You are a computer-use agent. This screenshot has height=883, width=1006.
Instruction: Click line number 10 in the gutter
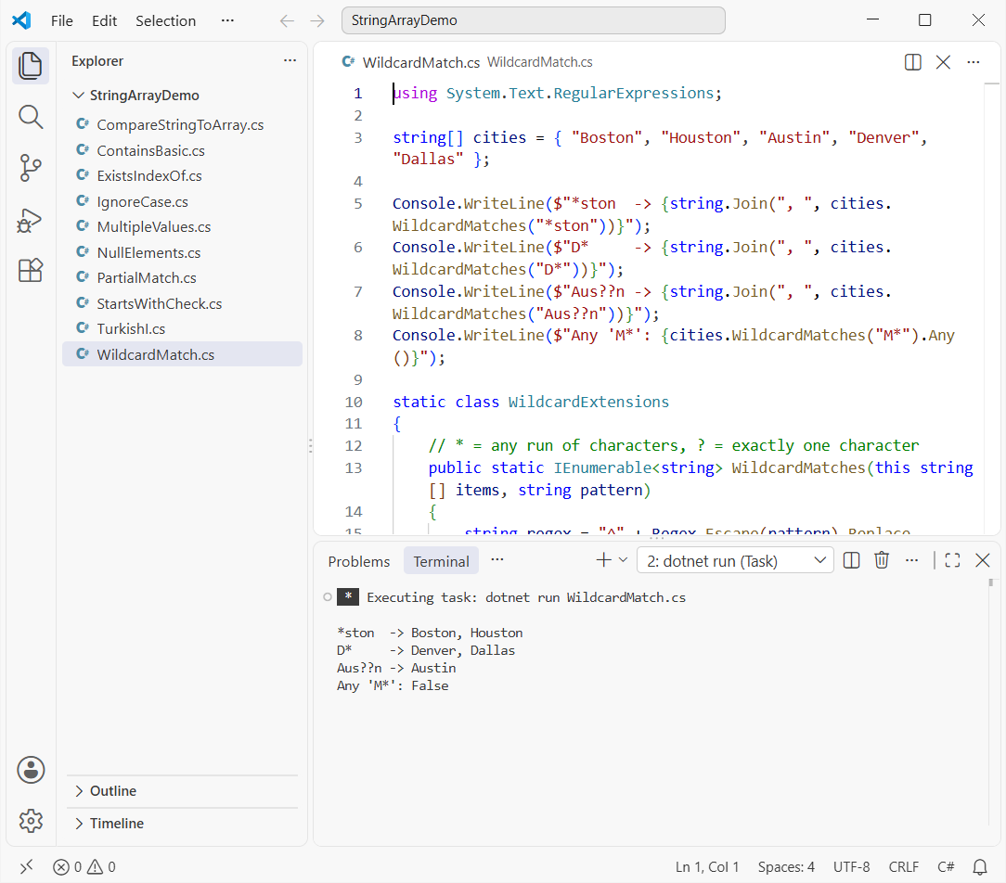(x=354, y=402)
